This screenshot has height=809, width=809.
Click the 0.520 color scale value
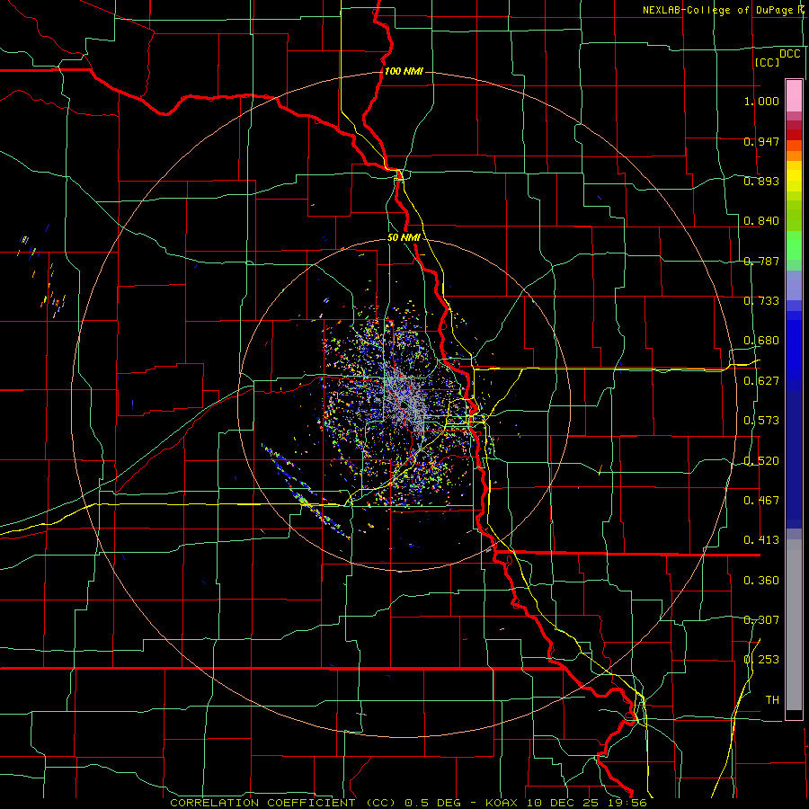(761, 461)
